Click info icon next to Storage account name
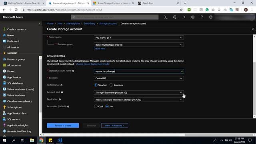 tap(73, 71)
